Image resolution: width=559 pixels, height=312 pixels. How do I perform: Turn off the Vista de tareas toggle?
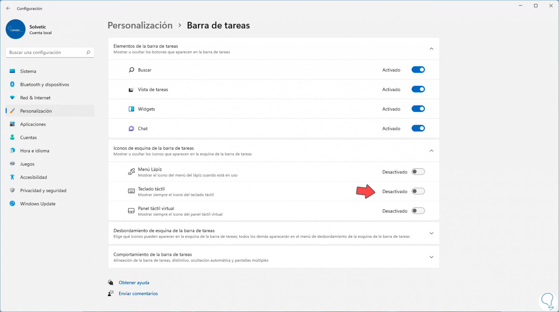point(418,89)
